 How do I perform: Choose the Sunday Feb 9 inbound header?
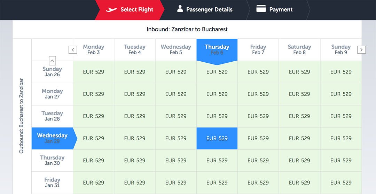[x=340, y=49]
